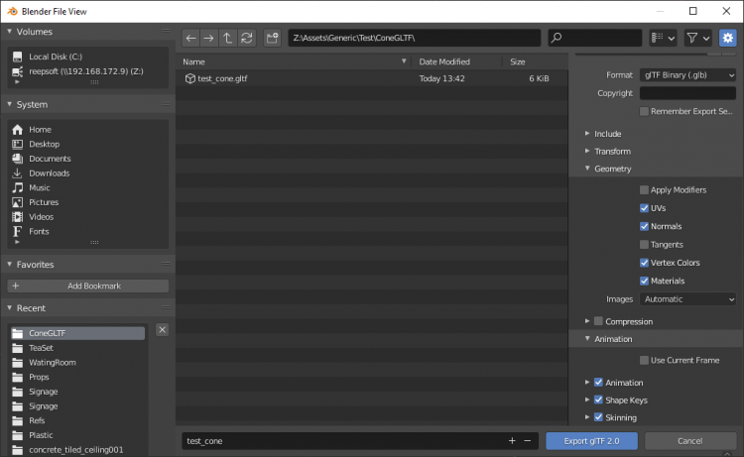Go to parent directory arrow

coord(227,38)
